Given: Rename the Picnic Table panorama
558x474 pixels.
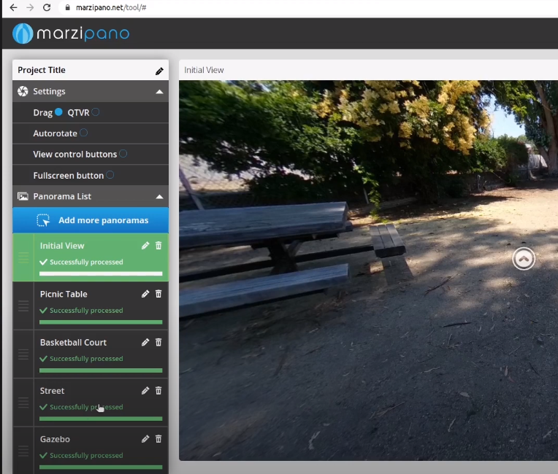Looking at the screenshot, I should [145, 294].
